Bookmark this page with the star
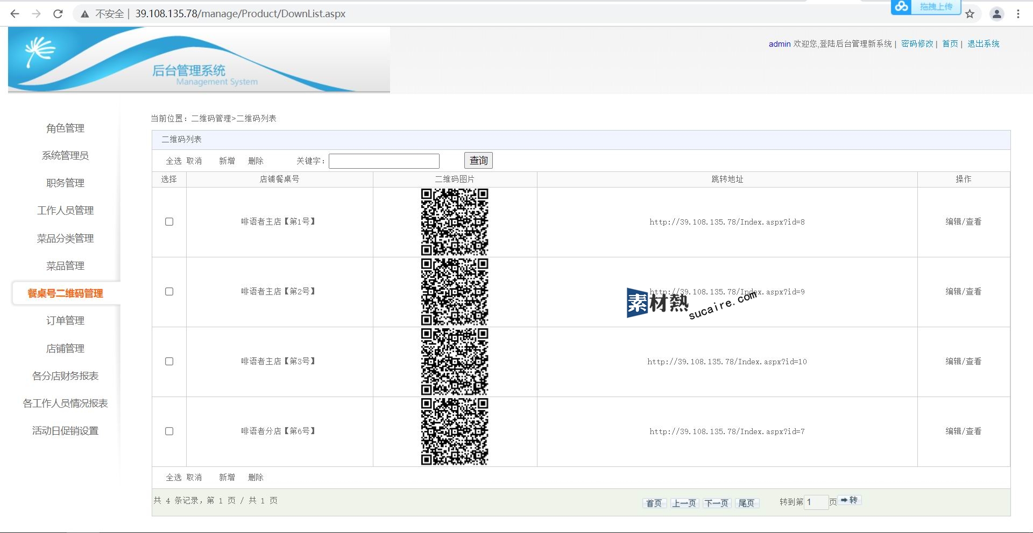Image resolution: width=1033 pixels, height=533 pixels. [970, 14]
